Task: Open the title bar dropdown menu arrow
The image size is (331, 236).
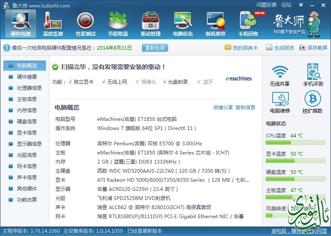Action: click(x=301, y=5)
